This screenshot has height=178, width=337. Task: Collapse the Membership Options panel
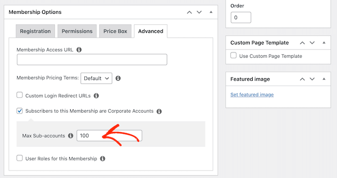pos(211,12)
